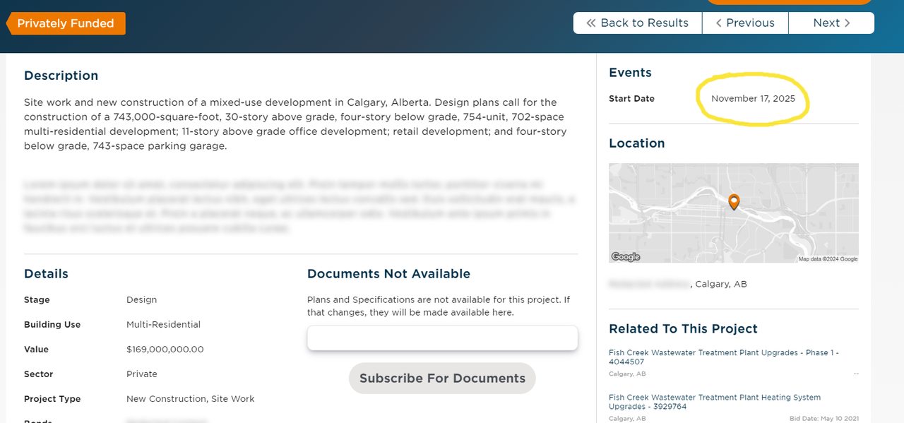Image resolution: width=904 pixels, height=423 pixels.
Task: Click the Description heading
Action: tap(61, 76)
